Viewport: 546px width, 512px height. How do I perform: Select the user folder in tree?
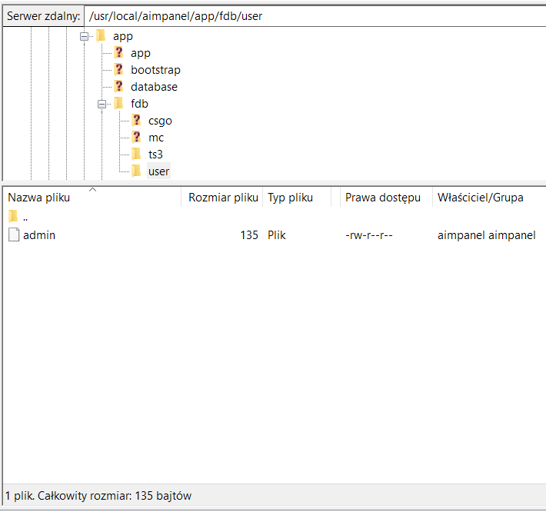[x=158, y=171]
